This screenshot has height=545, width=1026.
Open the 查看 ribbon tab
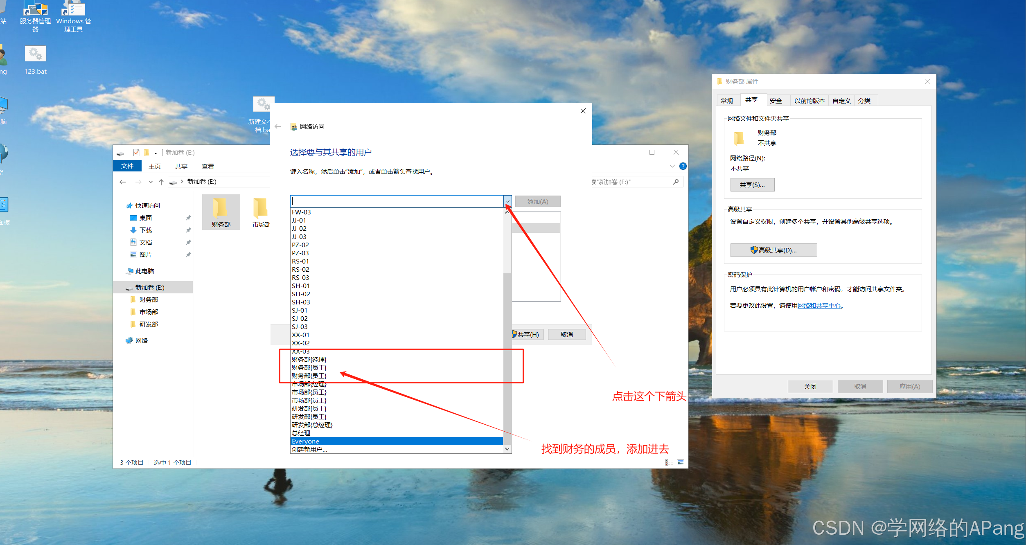tap(207, 166)
